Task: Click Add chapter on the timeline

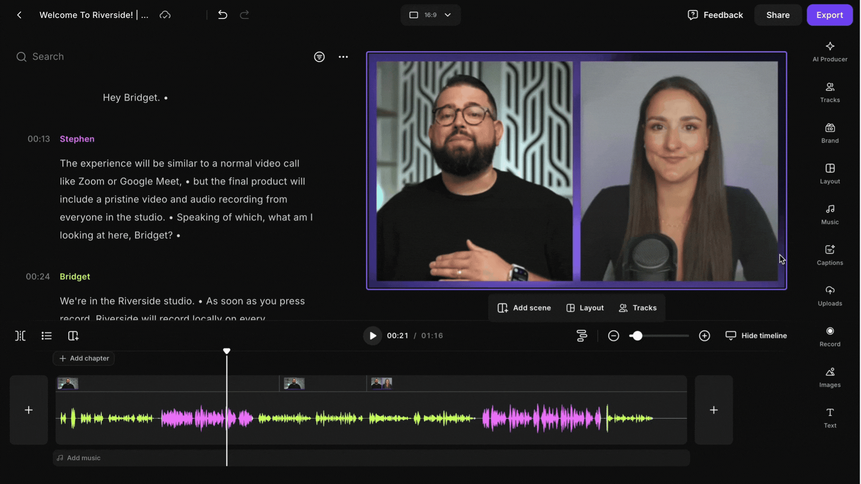Action: (x=84, y=359)
